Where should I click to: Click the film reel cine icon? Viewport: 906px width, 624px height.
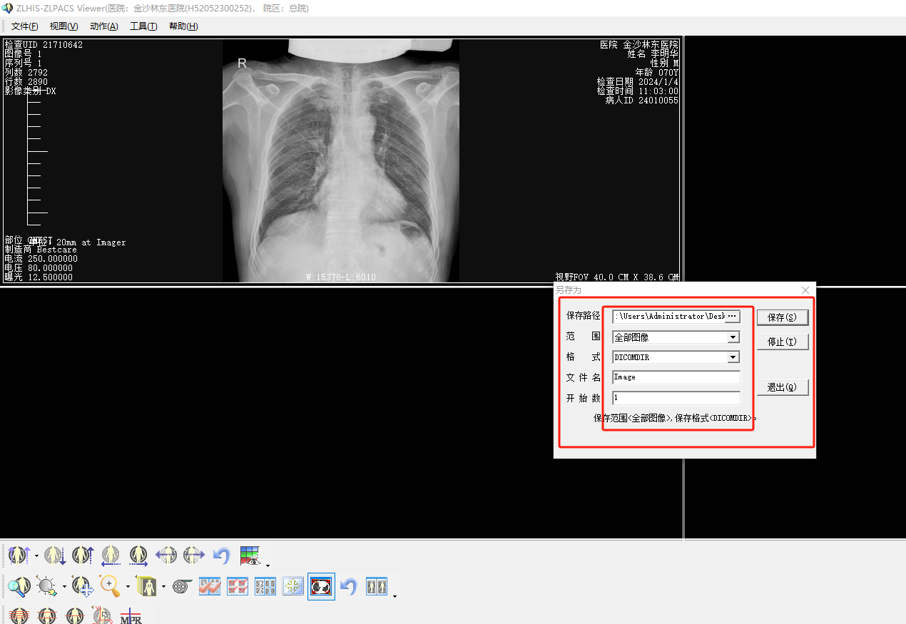(182, 587)
